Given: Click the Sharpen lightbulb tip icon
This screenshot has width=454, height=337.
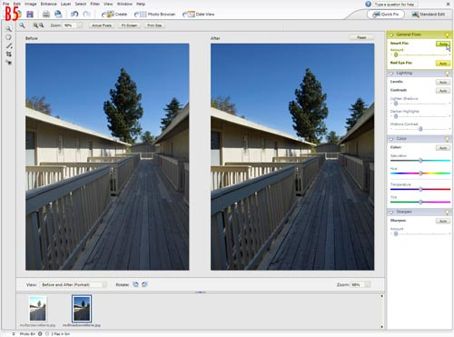Looking at the screenshot, I should click(x=447, y=212).
